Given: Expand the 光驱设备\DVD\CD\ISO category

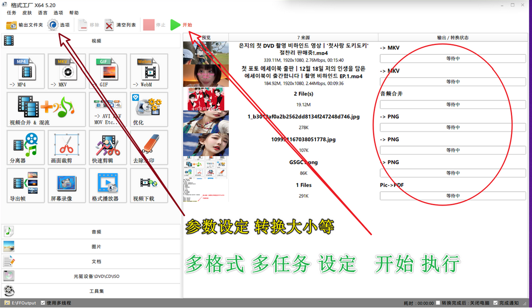Looking at the screenshot, I should 91,276.
